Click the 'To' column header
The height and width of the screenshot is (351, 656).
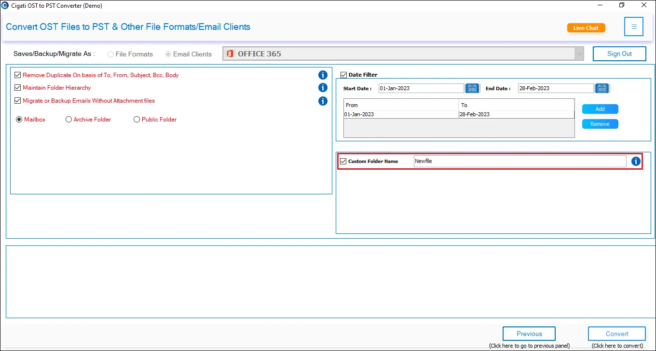click(x=516, y=105)
